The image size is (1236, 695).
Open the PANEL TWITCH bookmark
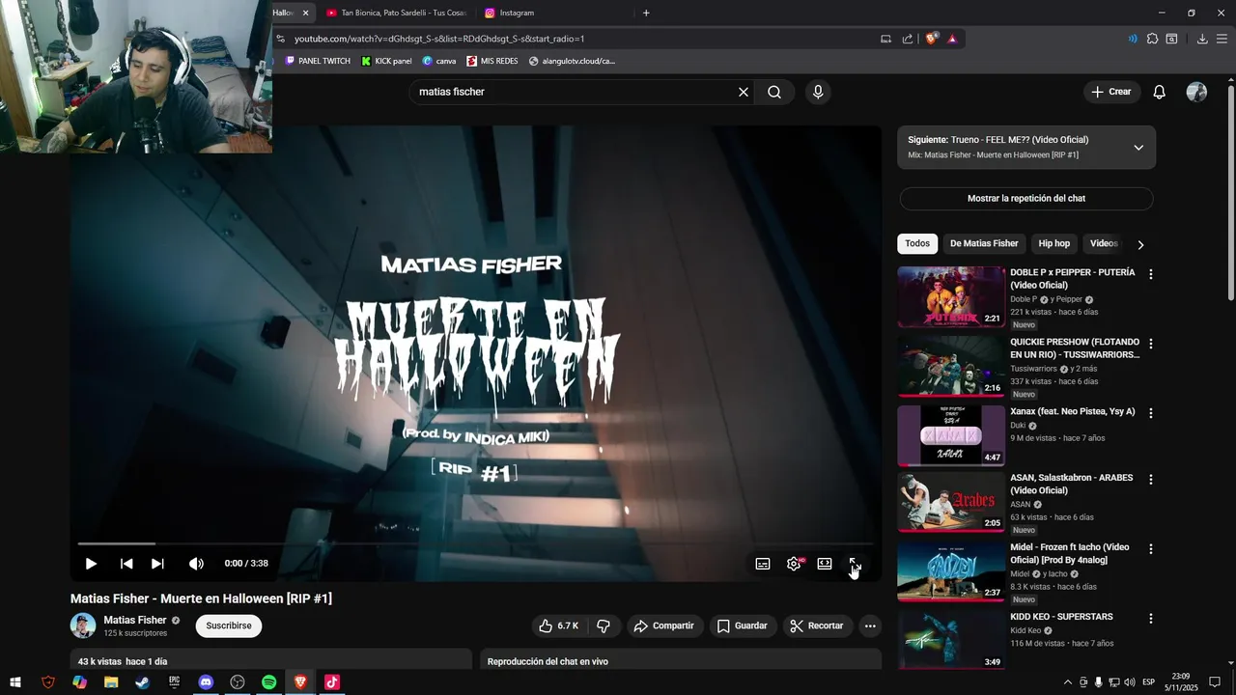(x=318, y=61)
